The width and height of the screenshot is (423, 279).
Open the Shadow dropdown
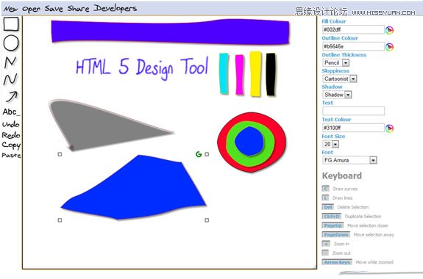coord(337,95)
